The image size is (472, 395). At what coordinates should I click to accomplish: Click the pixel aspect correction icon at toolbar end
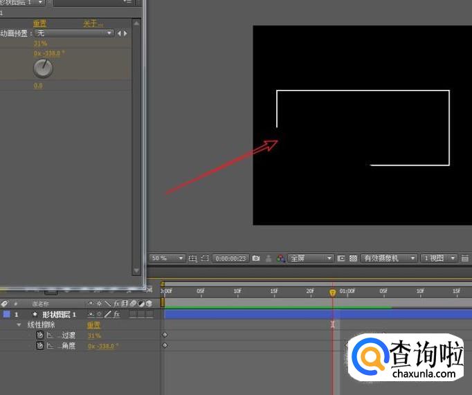click(x=465, y=258)
